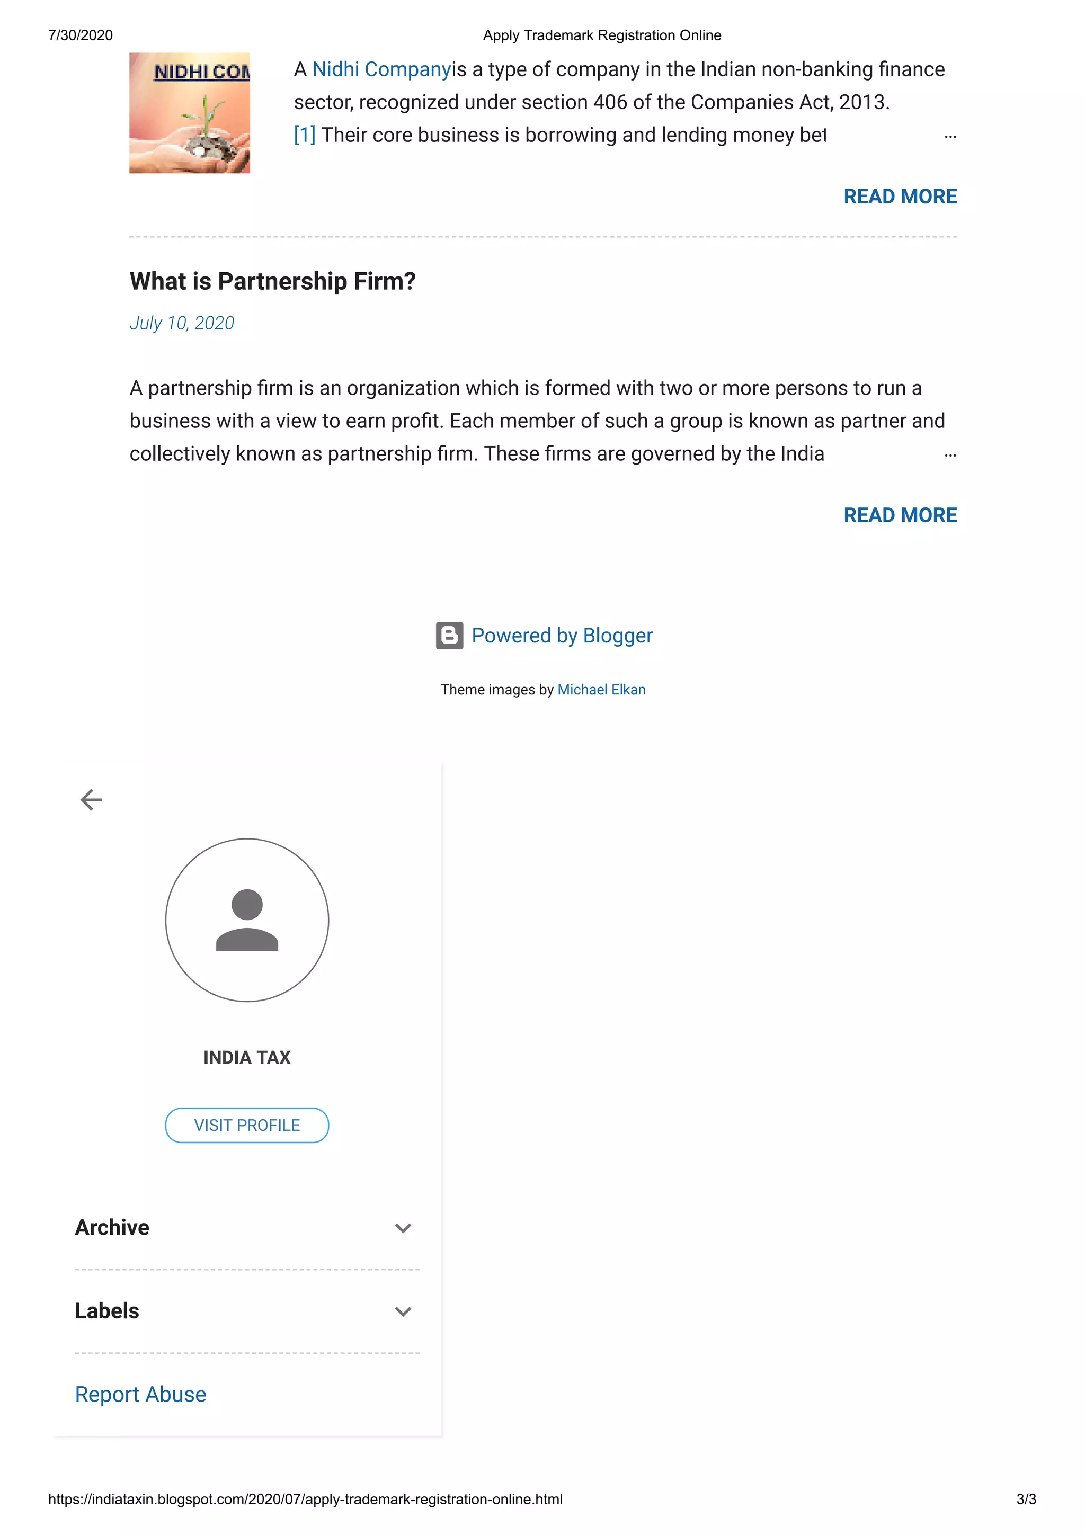Click the back arrow icon in sidebar
The height and width of the screenshot is (1535, 1085).
92,800
